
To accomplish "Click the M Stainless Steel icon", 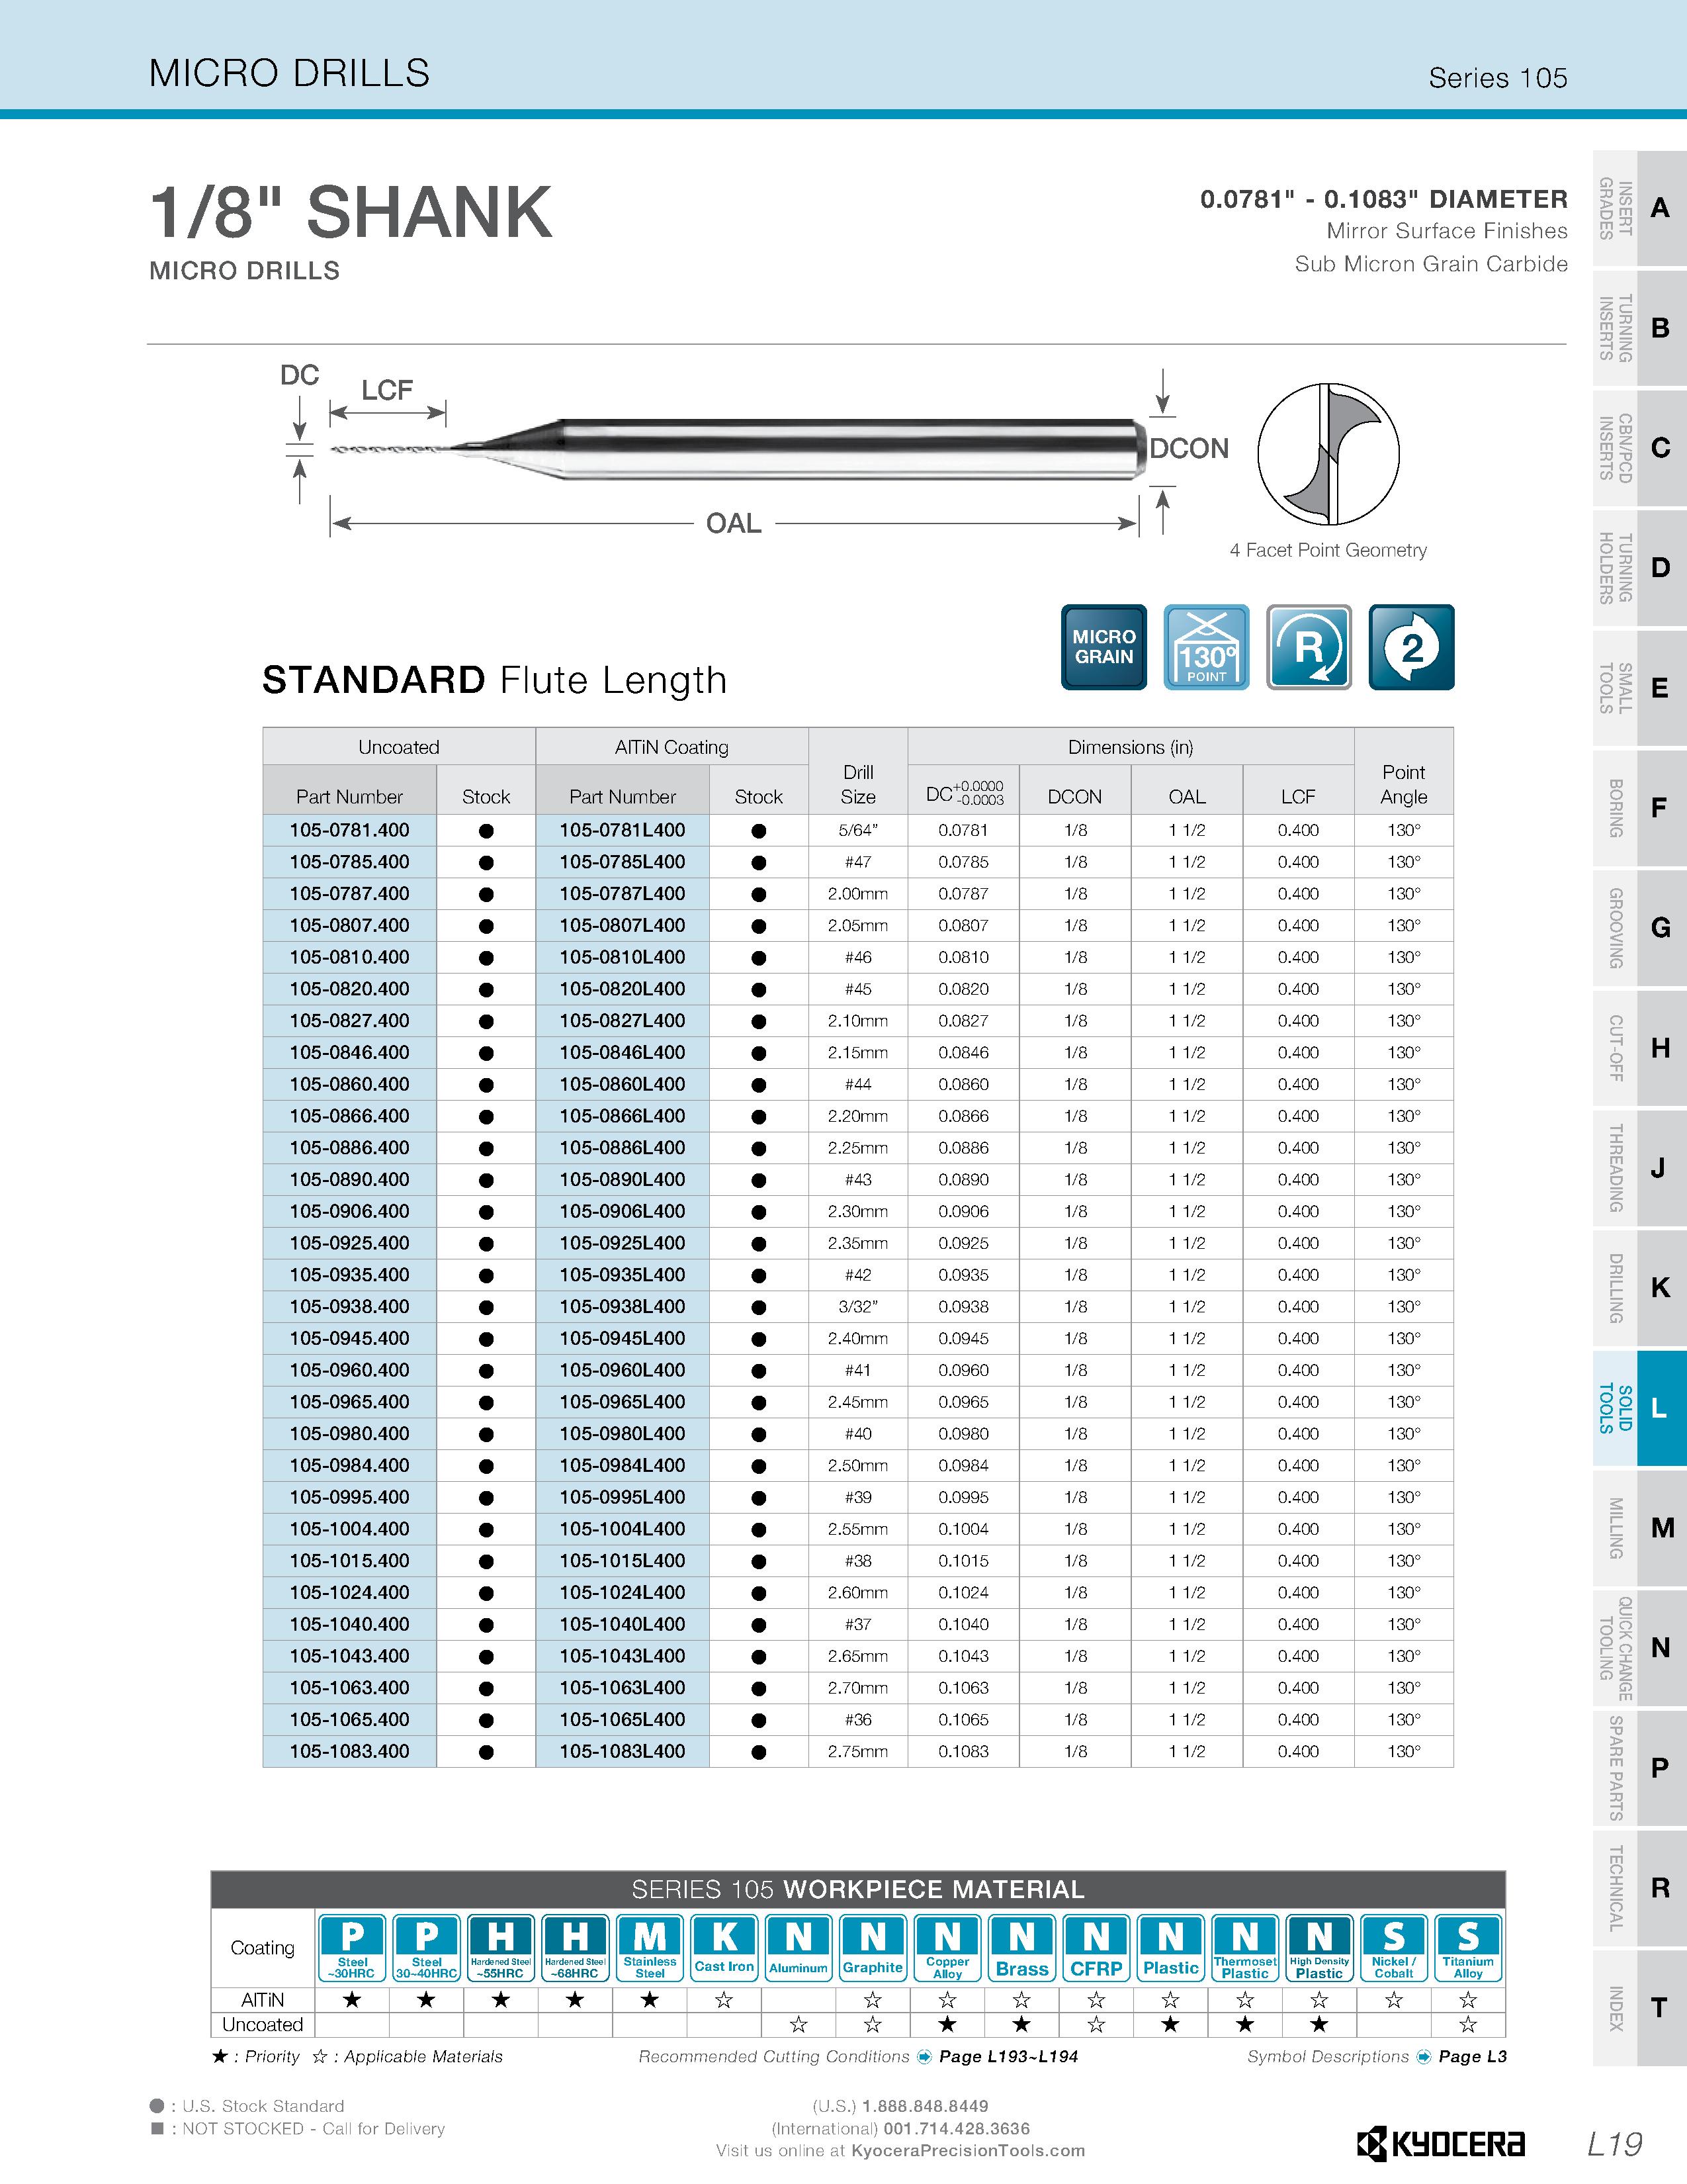I will tap(650, 1948).
